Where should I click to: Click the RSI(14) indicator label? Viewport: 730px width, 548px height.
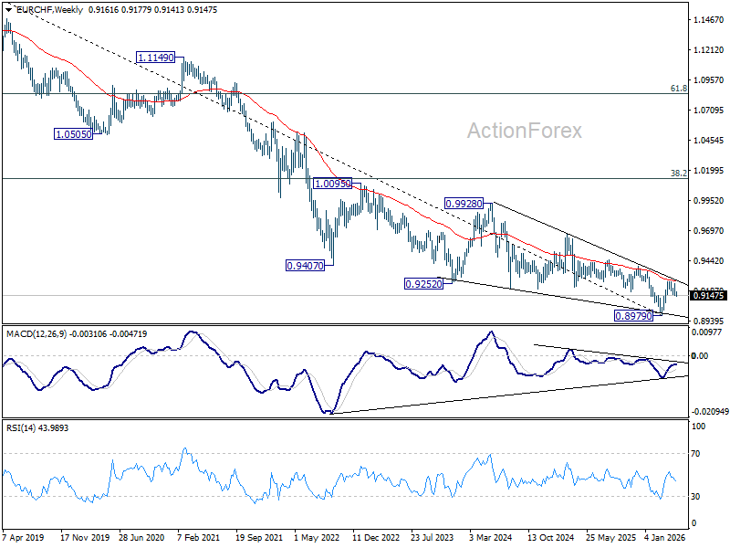(x=21, y=427)
